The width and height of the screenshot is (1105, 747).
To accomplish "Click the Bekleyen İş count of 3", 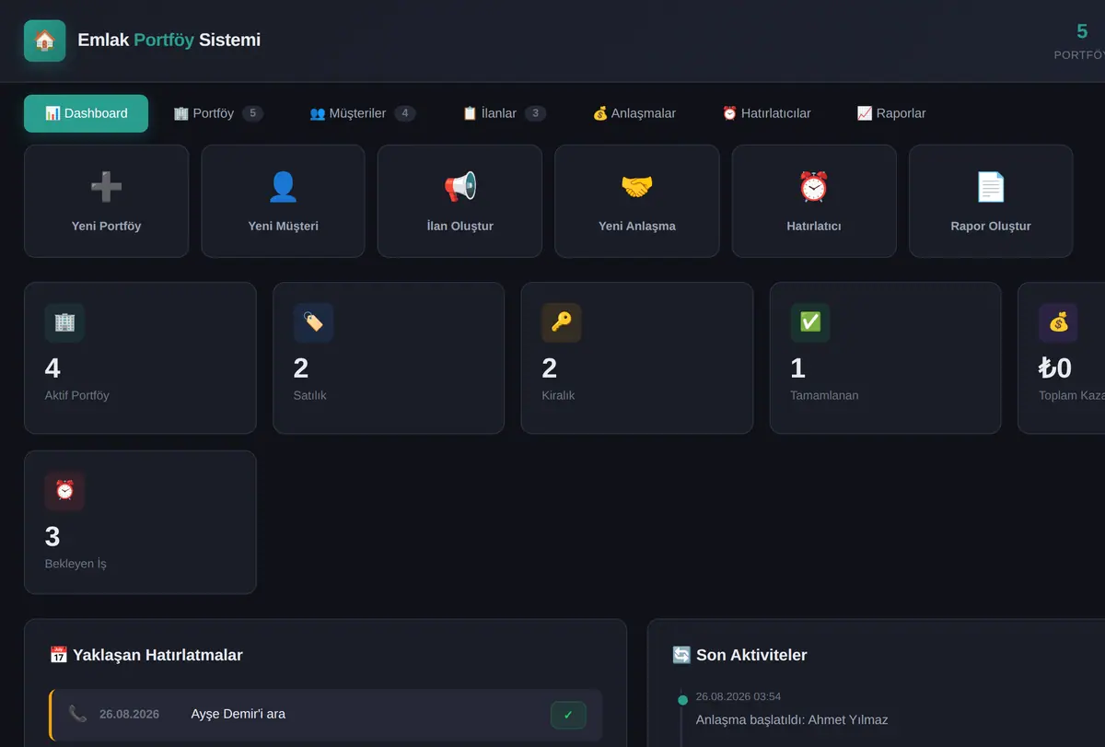I will coord(52,537).
